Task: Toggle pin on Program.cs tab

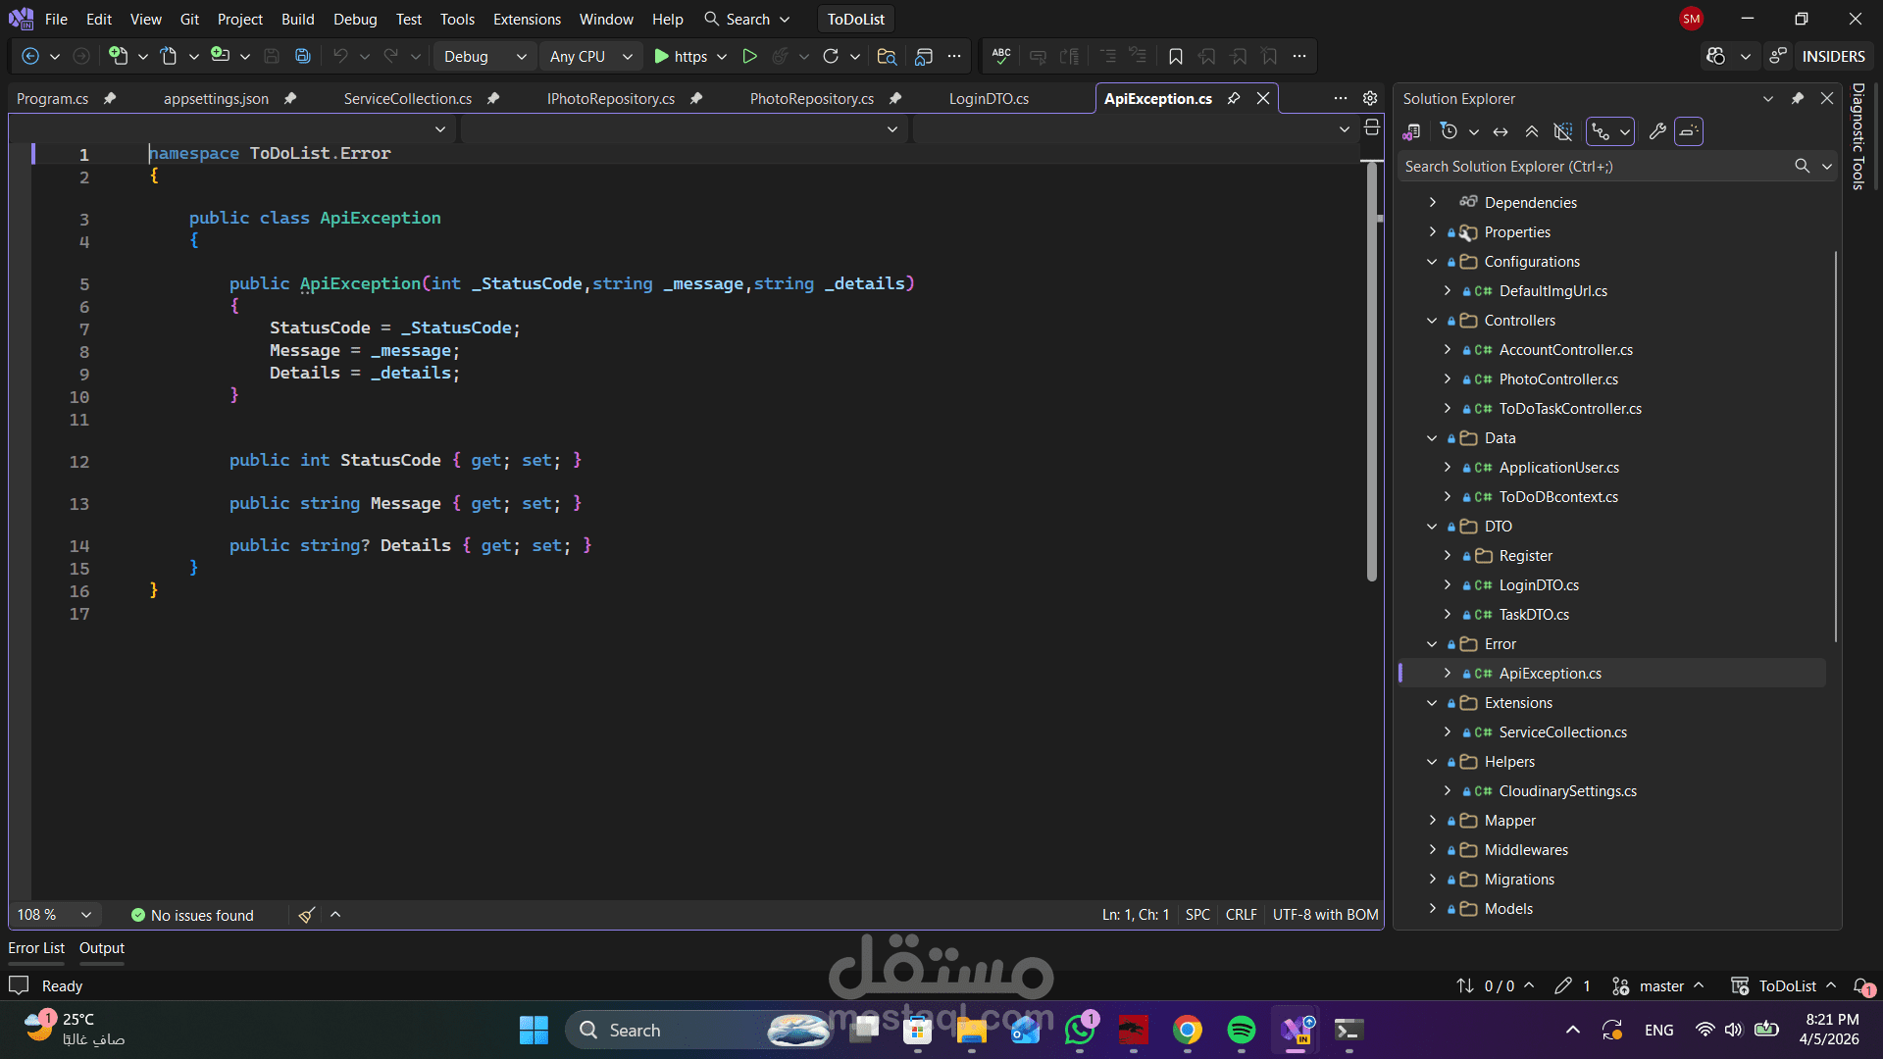Action: tap(110, 98)
